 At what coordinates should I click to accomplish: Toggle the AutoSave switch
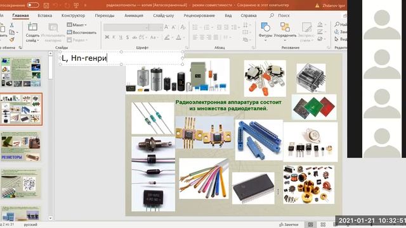coord(33,5)
